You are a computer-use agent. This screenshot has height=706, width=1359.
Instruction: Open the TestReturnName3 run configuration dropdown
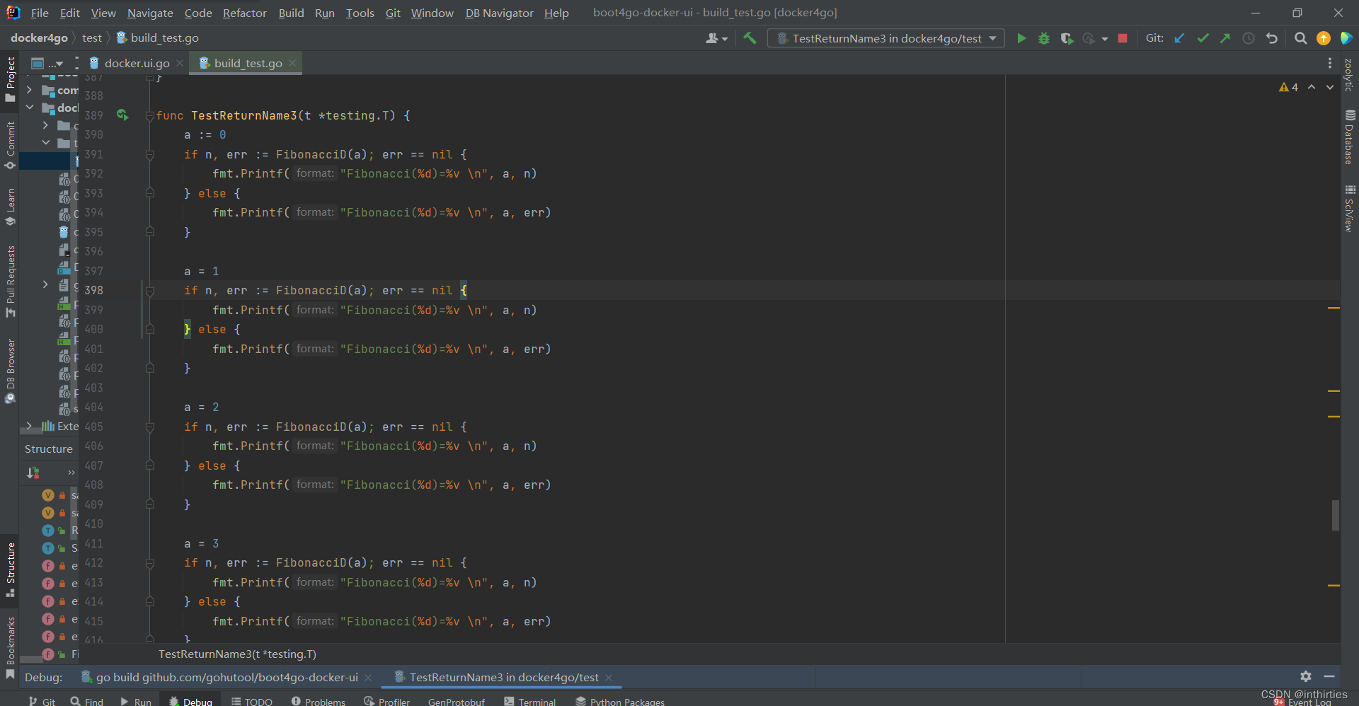(885, 38)
